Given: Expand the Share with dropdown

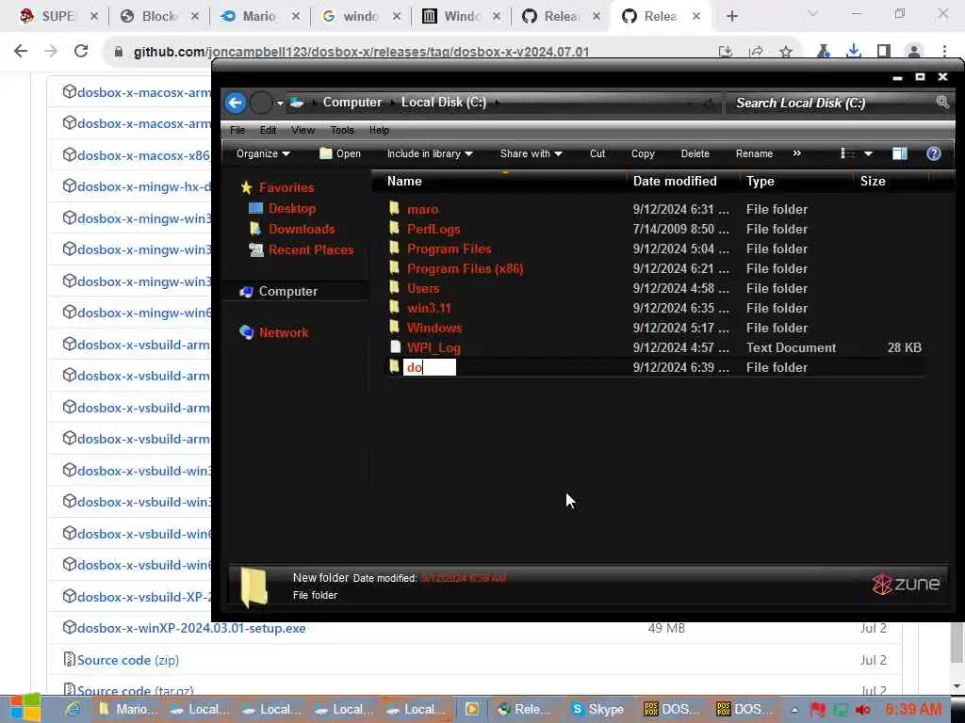Looking at the screenshot, I should (x=532, y=153).
